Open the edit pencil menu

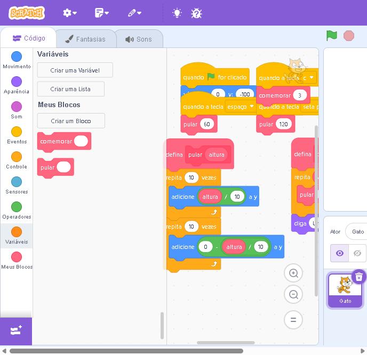pyautogui.click(x=134, y=13)
